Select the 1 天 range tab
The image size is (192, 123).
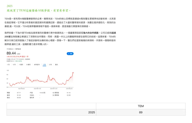[8, 64]
